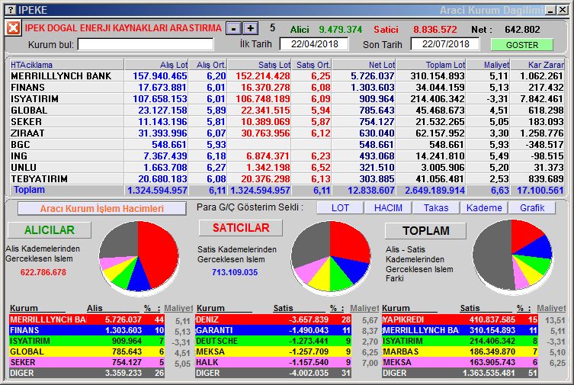Click the SATICILAR button
The image size is (574, 385).
[x=241, y=228]
